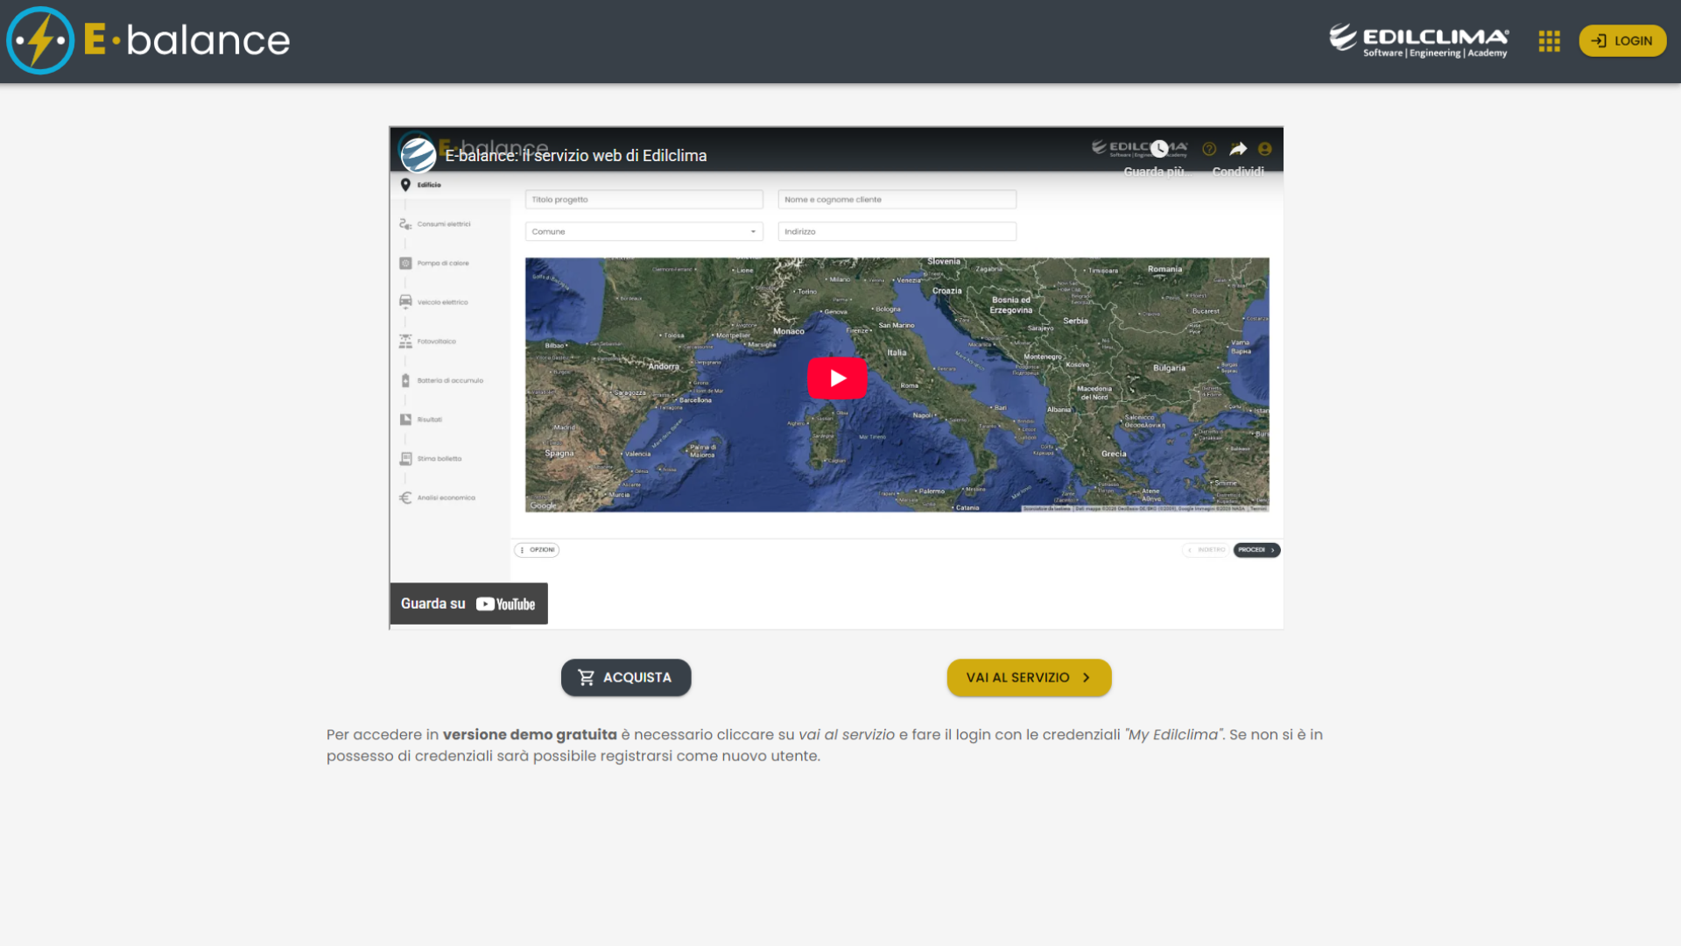Click the E-balance lightning bolt logo
This screenshot has height=946, width=1681.
pos(40,40)
